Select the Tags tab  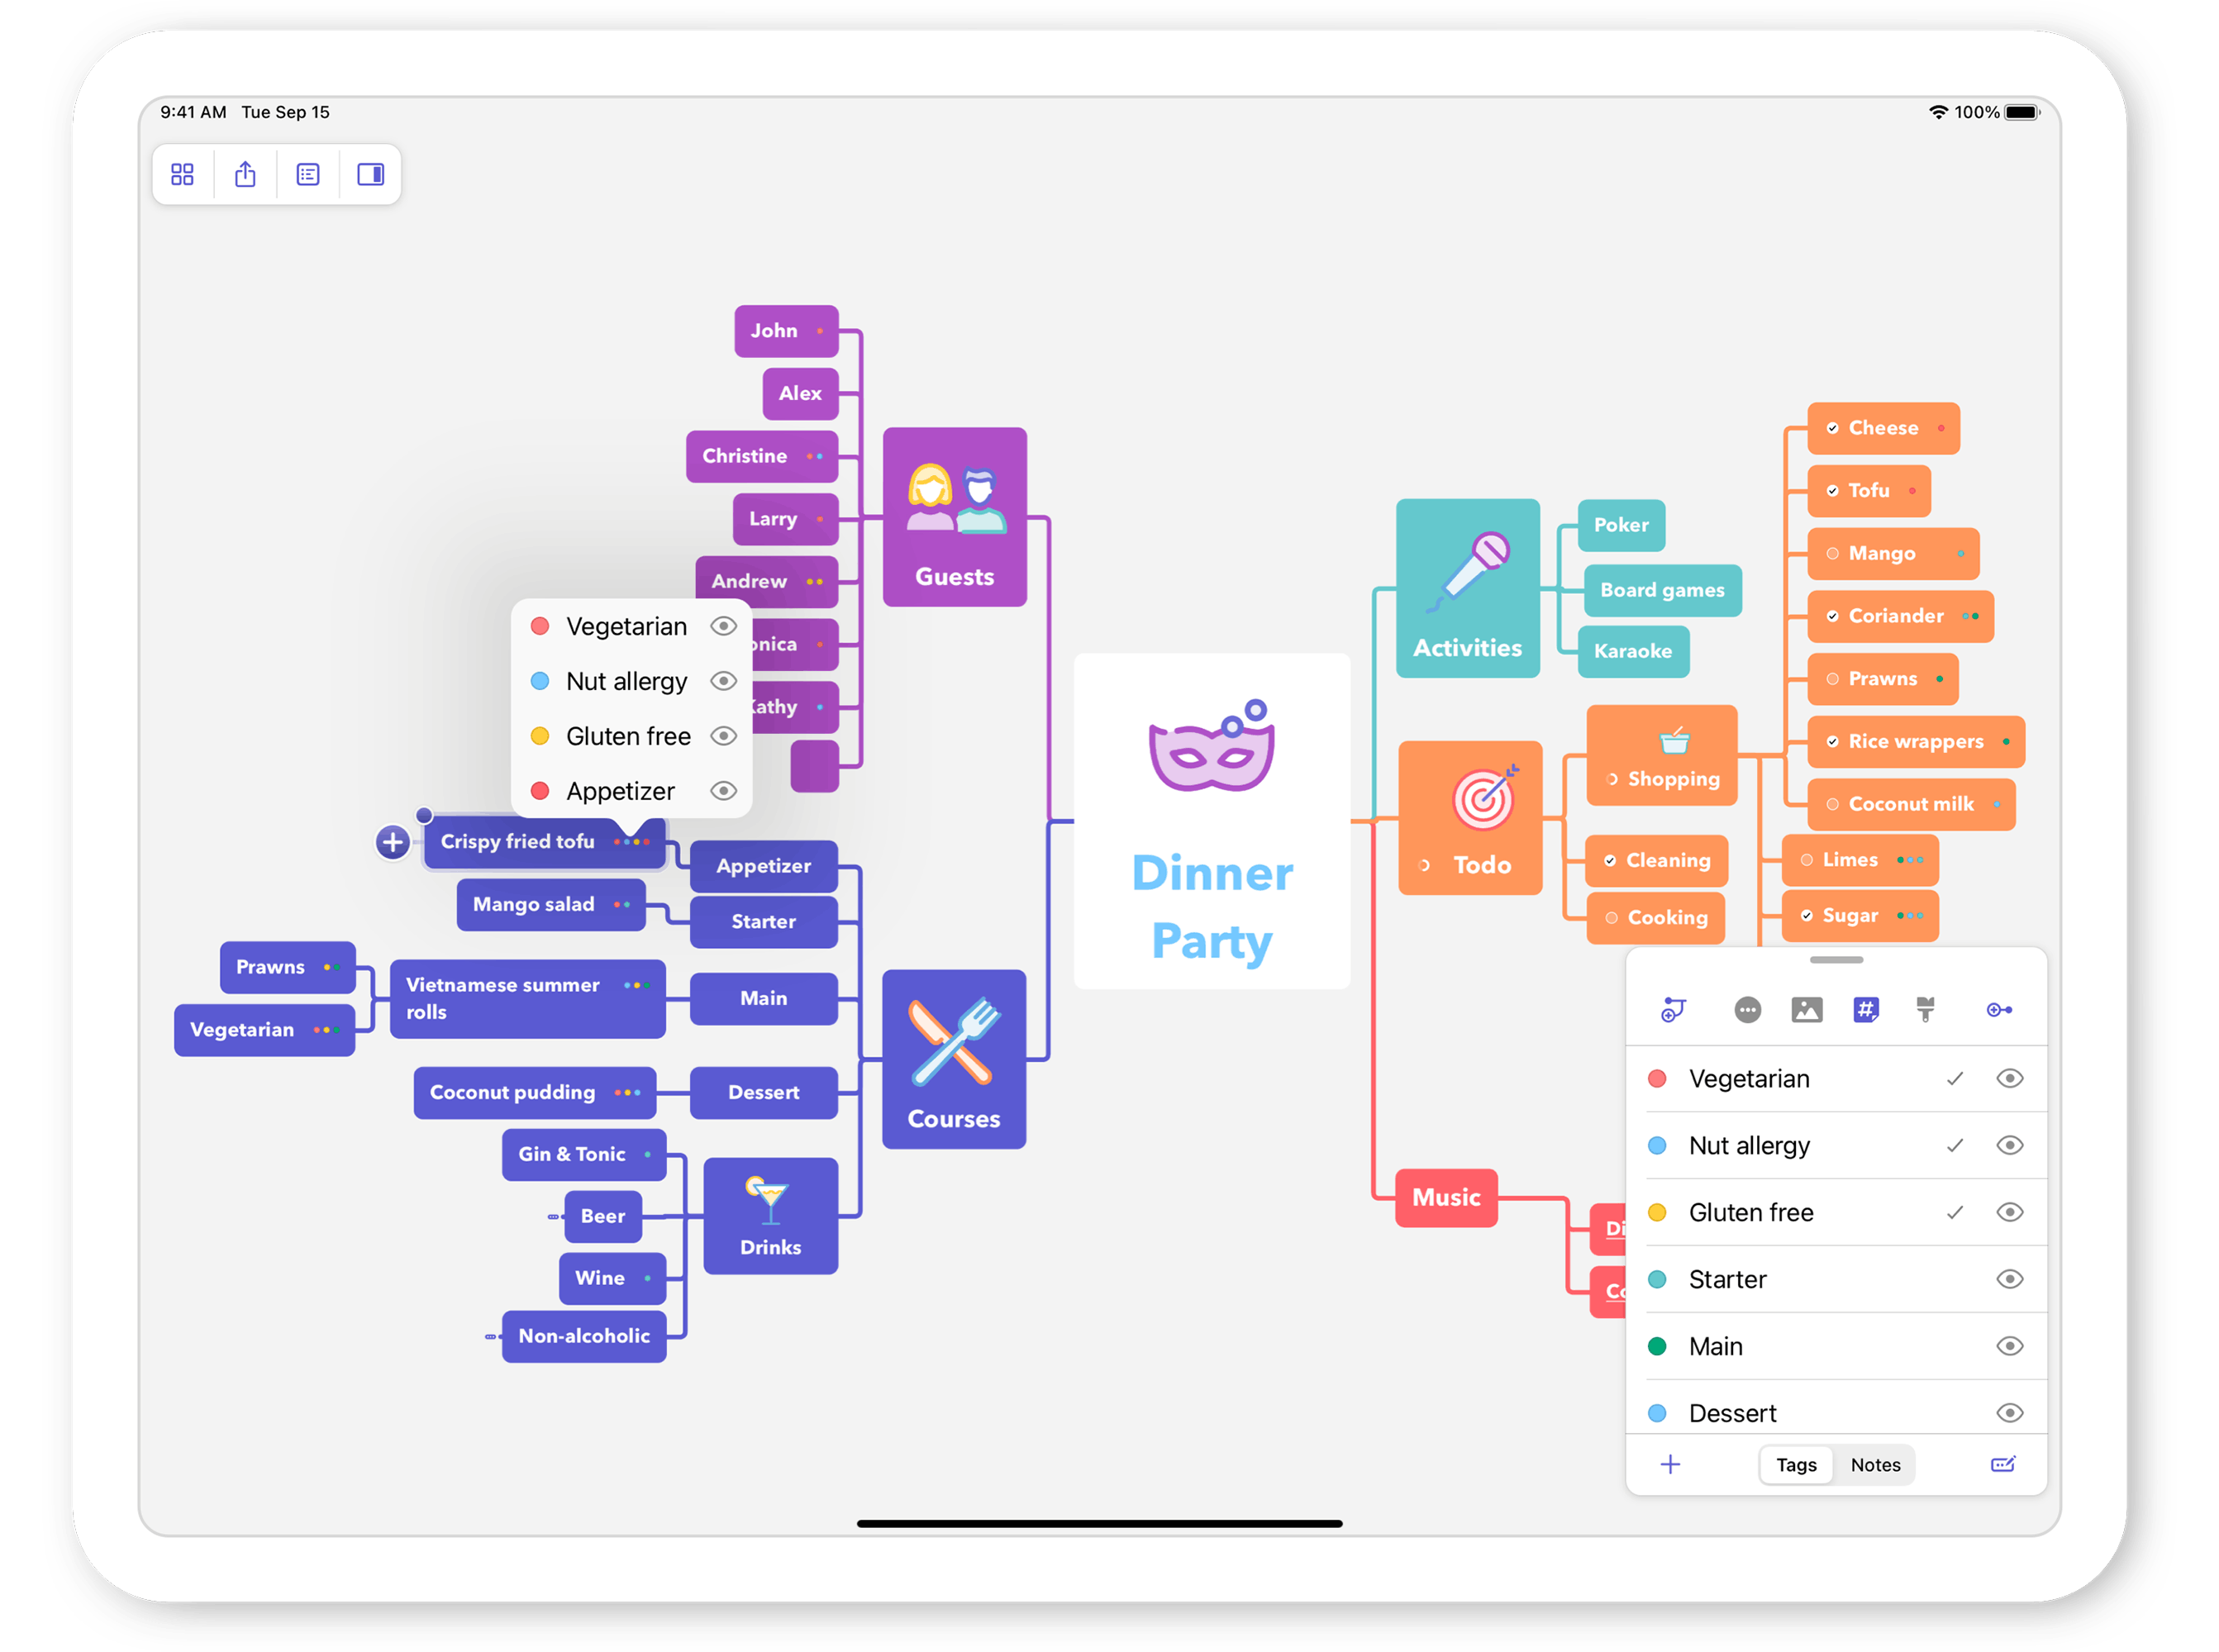pos(1797,1465)
